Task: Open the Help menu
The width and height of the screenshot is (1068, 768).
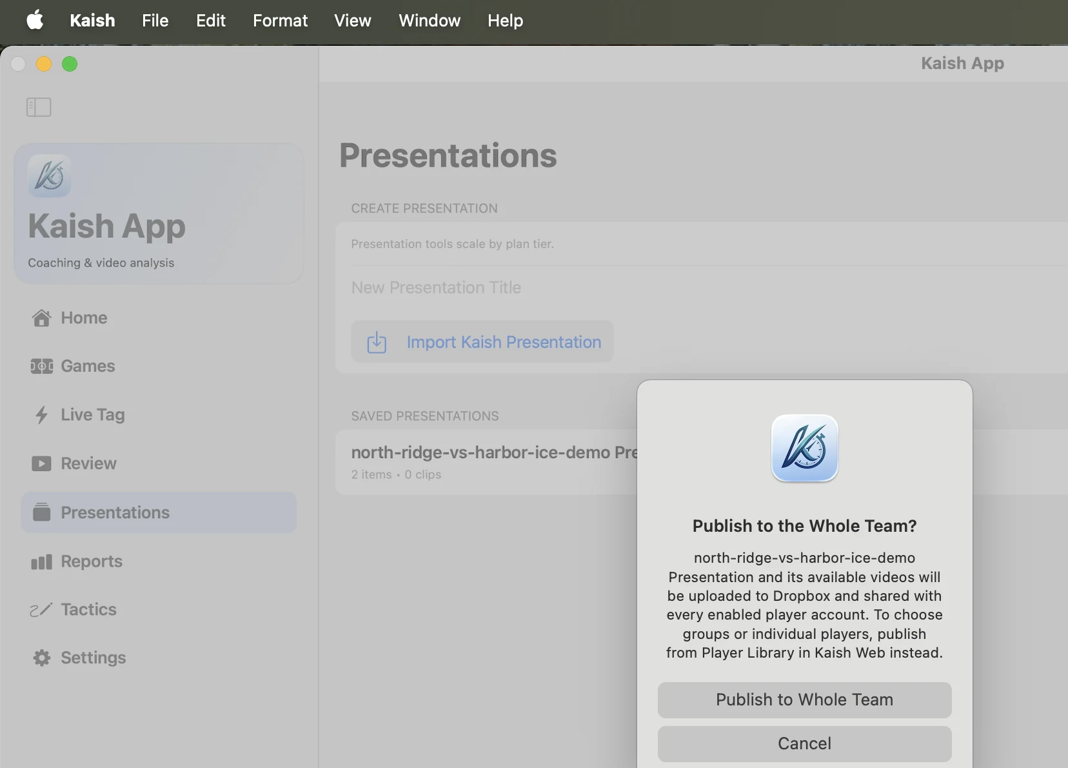Action: [x=506, y=21]
